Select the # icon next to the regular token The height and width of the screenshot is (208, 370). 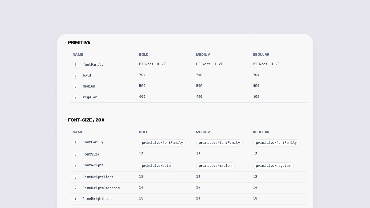75,97
